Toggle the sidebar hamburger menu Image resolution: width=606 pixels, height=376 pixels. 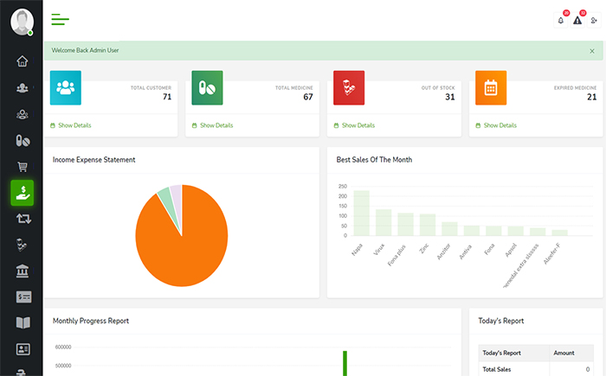pos(60,19)
